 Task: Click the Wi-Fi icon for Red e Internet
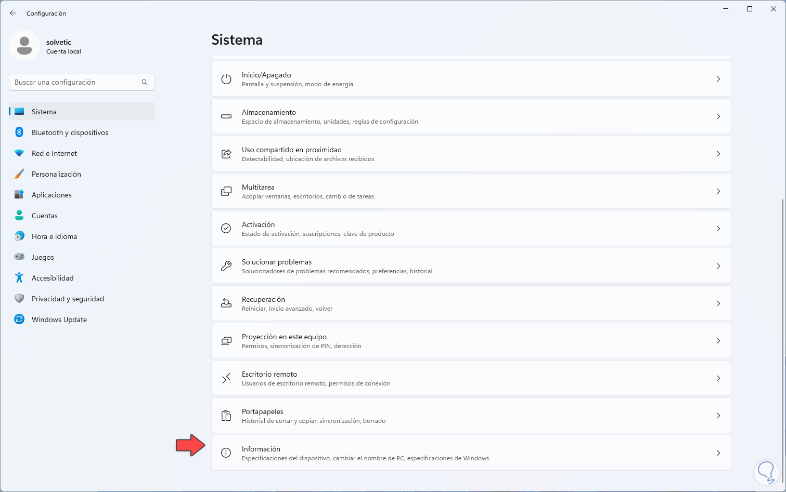point(19,153)
